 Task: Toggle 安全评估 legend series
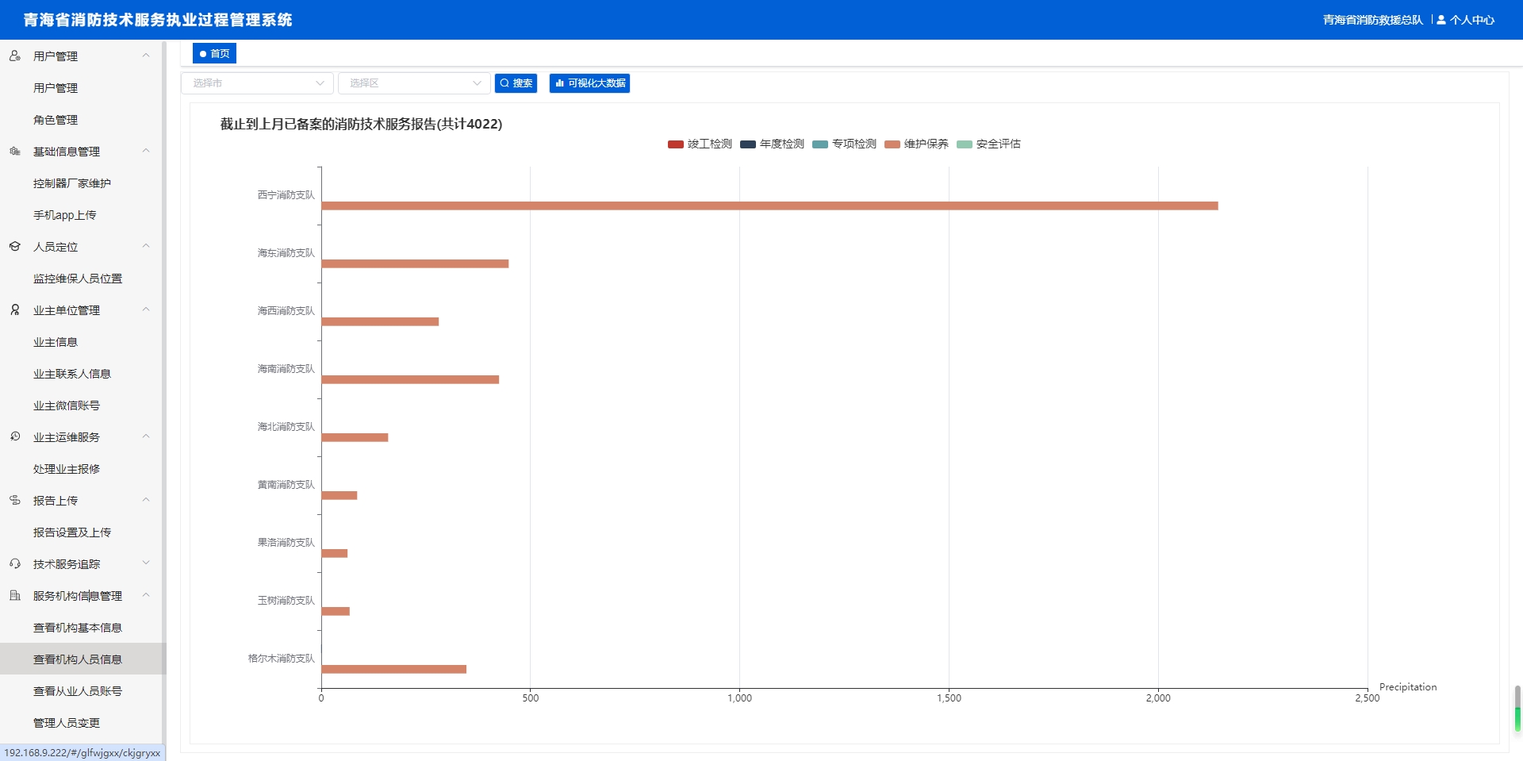coord(988,144)
